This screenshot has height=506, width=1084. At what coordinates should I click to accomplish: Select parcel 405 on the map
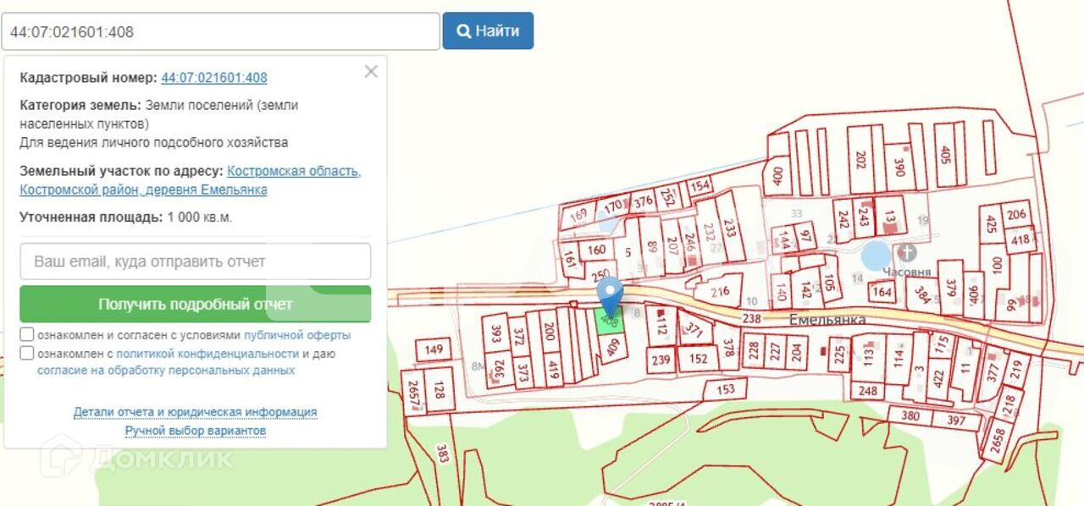[x=945, y=155]
